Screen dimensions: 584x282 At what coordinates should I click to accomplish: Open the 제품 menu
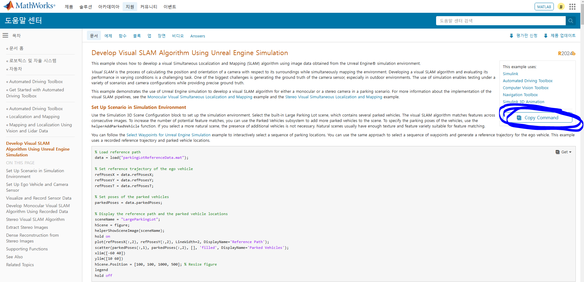click(69, 7)
